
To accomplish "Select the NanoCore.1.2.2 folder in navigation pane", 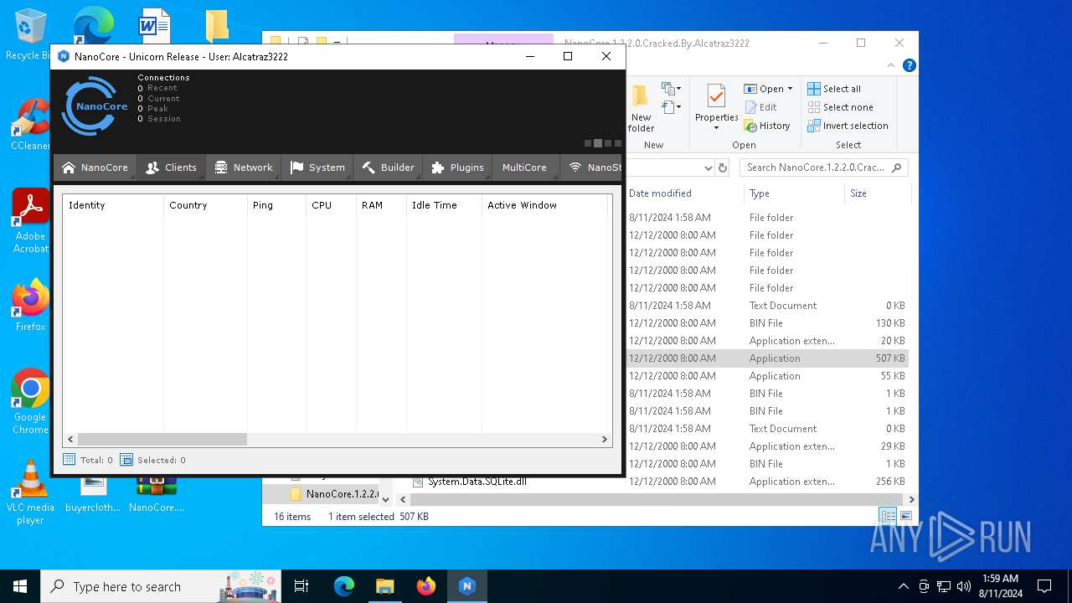I will click(x=334, y=494).
